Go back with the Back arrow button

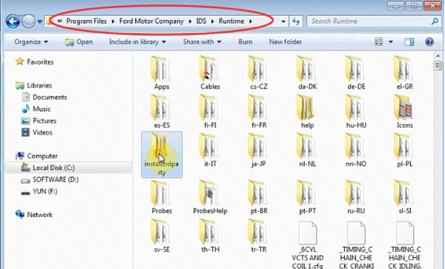(x=13, y=22)
